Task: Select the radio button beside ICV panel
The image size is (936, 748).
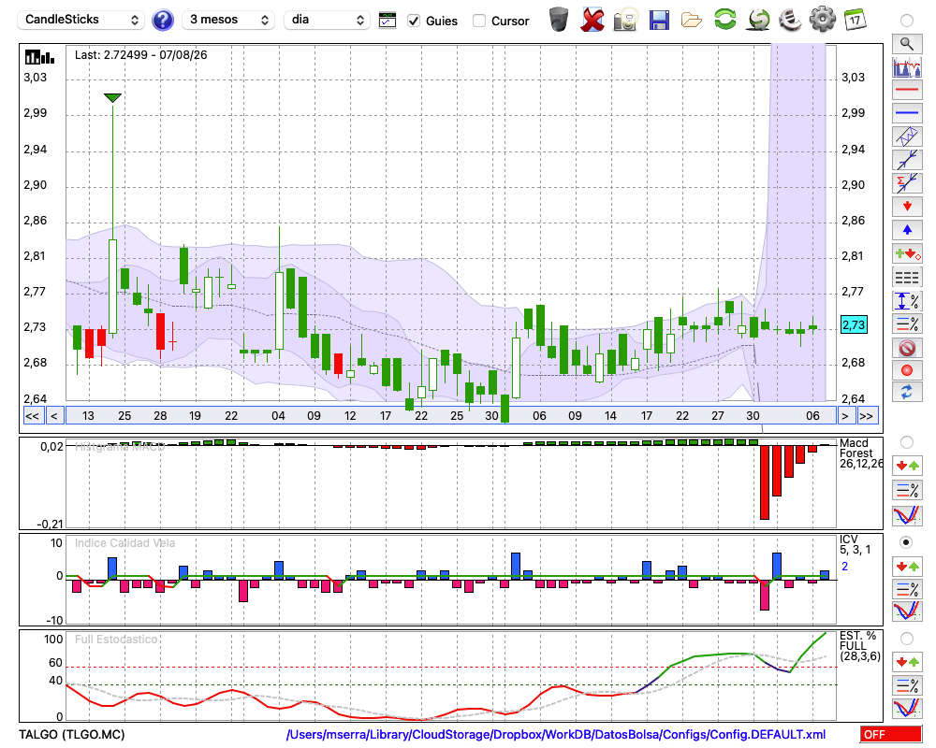Action: [x=906, y=542]
